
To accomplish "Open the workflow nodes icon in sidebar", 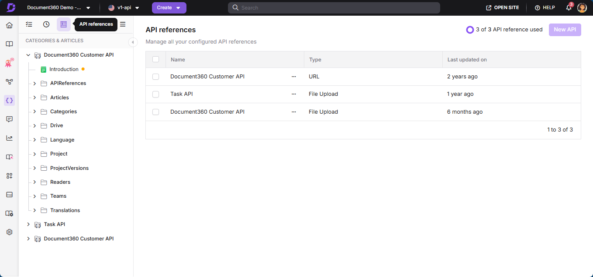I will [9, 81].
